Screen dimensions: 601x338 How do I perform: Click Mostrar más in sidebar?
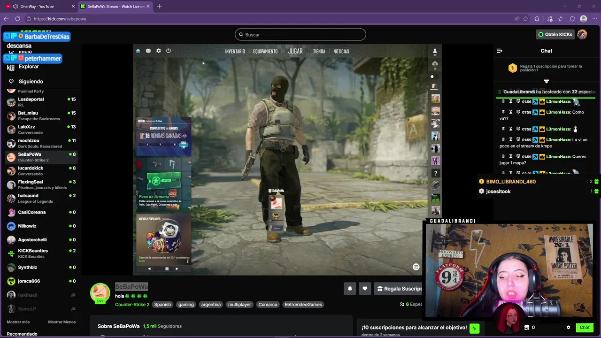point(18,322)
